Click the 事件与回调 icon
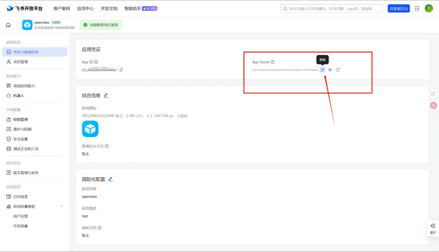 9,129
